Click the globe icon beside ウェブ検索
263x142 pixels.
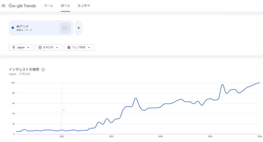tap(69, 47)
